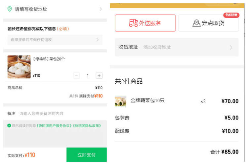The width and height of the screenshot is (248, 165).
Task: Expand the 选择提单后不做任何退改 selector
Action: tap(55, 40)
